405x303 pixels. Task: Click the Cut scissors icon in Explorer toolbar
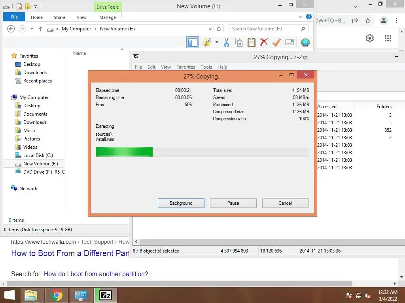pyautogui.click(x=227, y=42)
